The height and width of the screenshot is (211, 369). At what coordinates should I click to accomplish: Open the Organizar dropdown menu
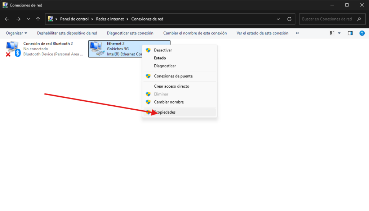(x=17, y=33)
